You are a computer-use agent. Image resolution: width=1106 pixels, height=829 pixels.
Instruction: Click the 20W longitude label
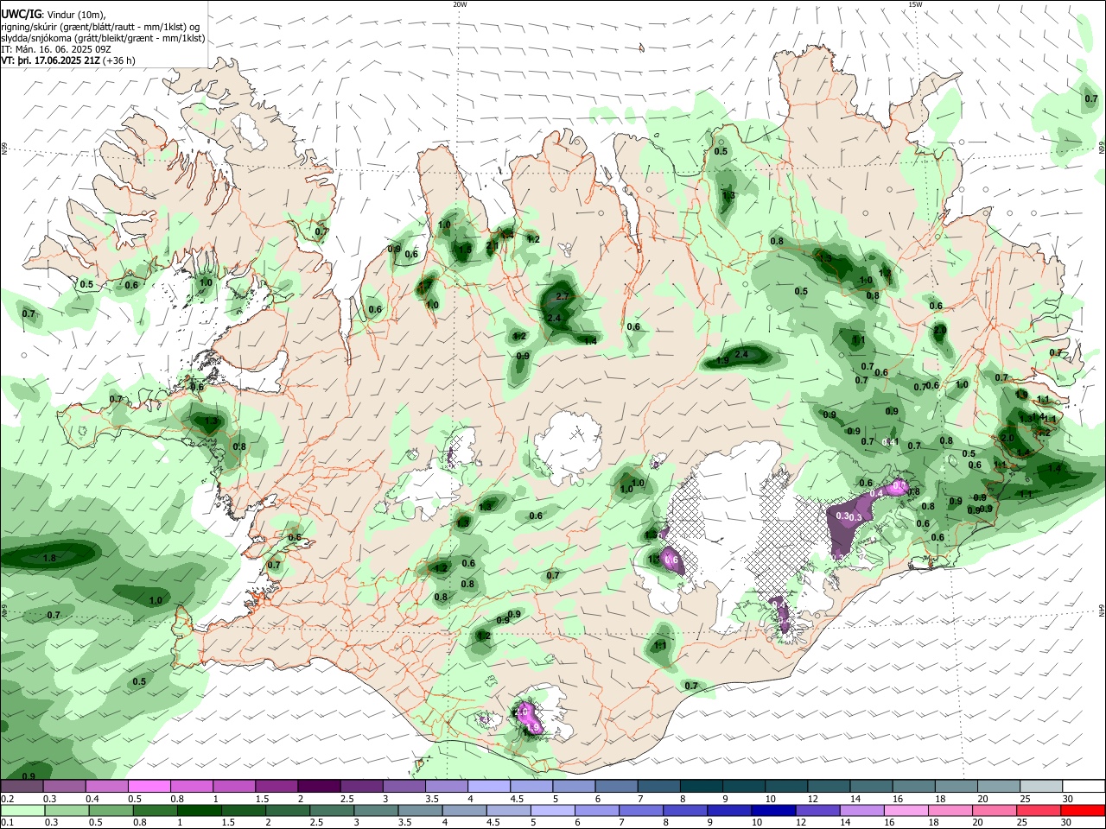(460, 3)
